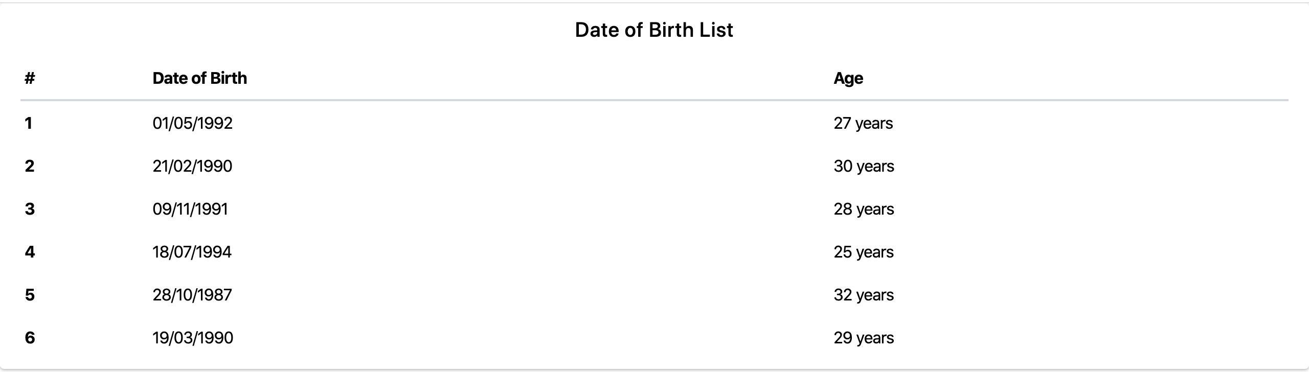Click date 09/11/1991
This screenshot has width=1309, height=372.
190,209
